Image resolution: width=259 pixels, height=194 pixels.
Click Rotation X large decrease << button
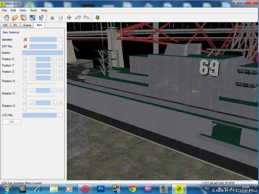coord(25,78)
